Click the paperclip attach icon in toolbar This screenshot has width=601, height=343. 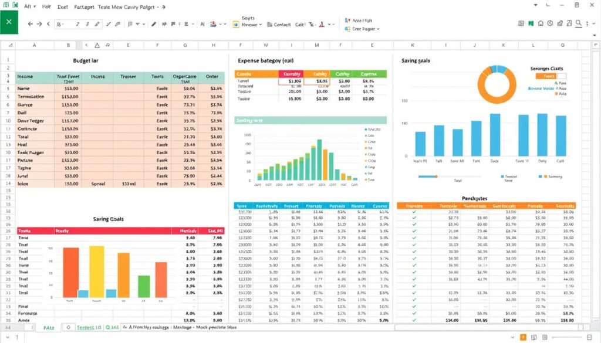click(x=117, y=24)
